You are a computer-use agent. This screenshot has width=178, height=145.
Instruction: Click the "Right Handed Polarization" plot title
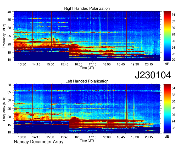(87, 8)
